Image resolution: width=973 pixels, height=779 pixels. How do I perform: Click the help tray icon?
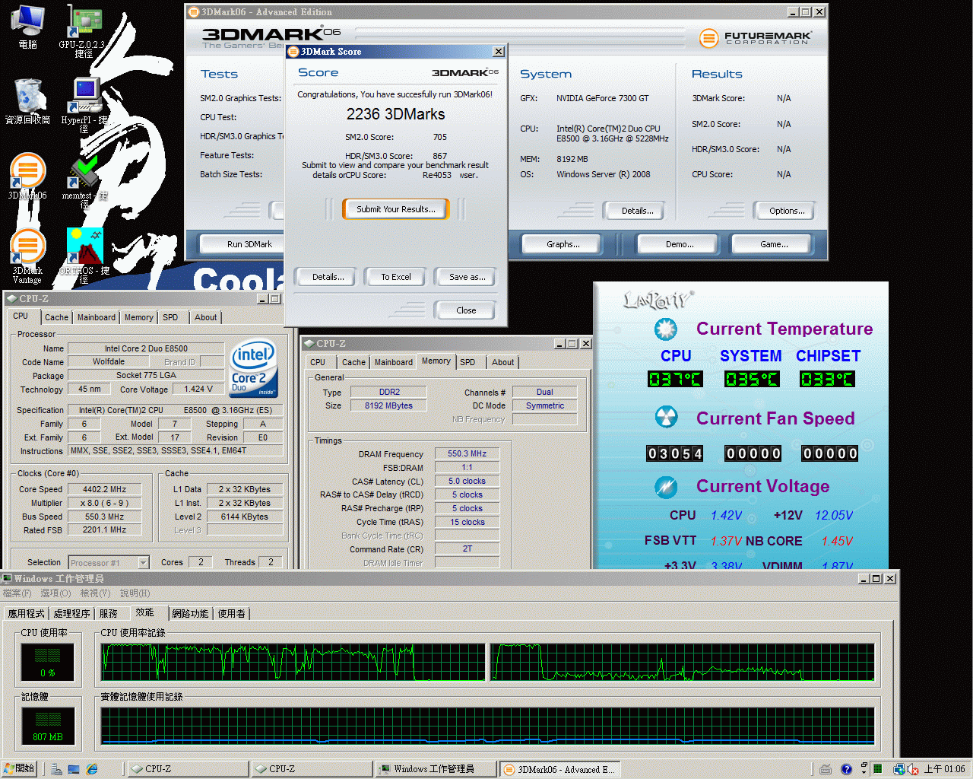point(846,769)
